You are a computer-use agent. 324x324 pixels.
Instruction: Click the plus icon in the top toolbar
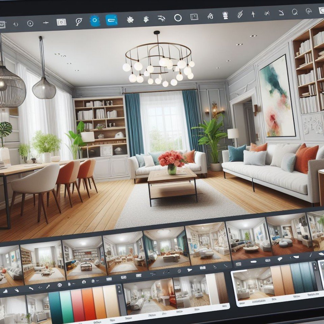pos(46,23)
